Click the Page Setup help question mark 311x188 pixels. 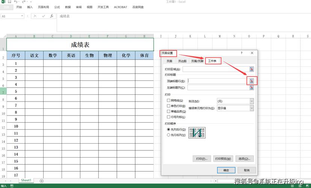pos(242,53)
